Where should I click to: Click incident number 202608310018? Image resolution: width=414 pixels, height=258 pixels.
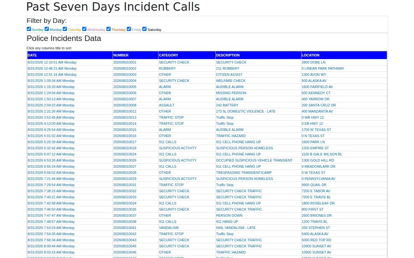pyautogui.click(x=125, y=148)
